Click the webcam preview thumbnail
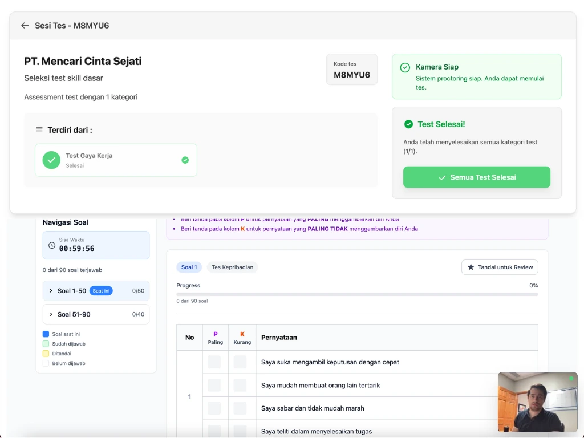Image resolution: width=584 pixels, height=438 pixels. pyautogui.click(x=537, y=402)
